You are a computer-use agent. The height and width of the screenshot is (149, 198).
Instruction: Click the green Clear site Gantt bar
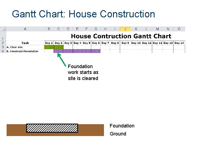pyautogui.click(x=54, y=47)
